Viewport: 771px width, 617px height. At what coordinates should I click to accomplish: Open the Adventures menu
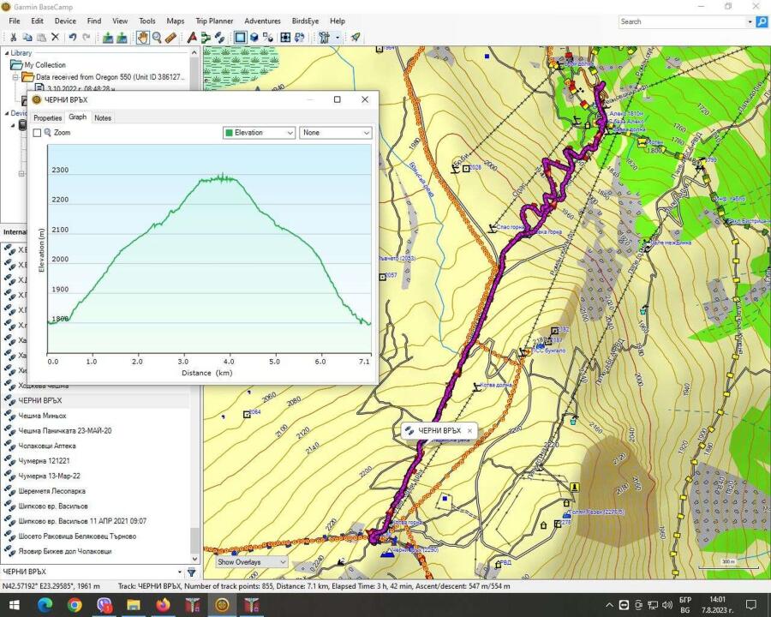(263, 21)
